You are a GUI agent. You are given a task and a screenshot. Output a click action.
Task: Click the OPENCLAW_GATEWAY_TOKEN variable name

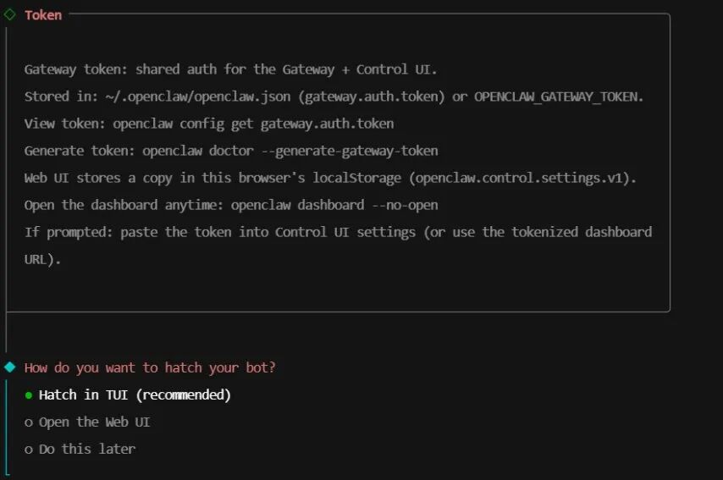point(556,97)
